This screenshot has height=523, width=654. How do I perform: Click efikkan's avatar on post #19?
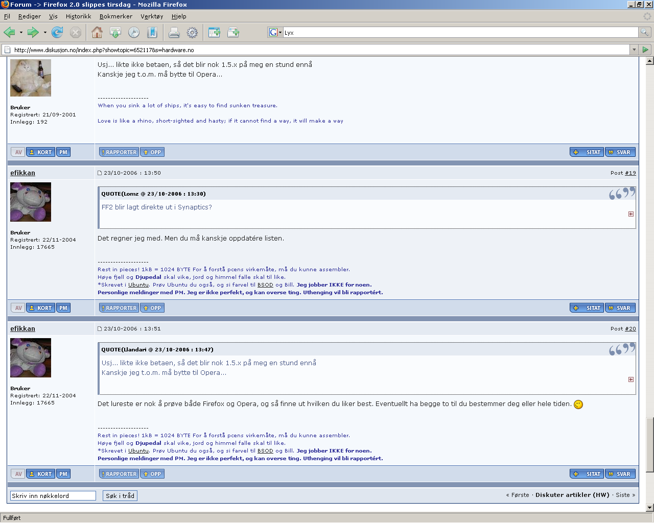(x=31, y=202)
